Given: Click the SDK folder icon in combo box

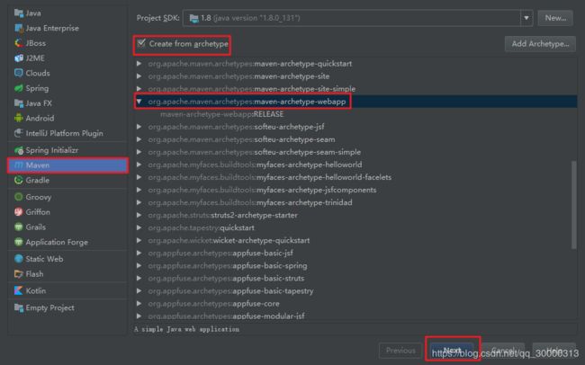Looking at the screenshot, I should [x=194, y=18].
